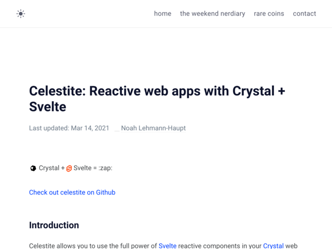Click the word Svelte beside the Svelte logo

(82, 168)
